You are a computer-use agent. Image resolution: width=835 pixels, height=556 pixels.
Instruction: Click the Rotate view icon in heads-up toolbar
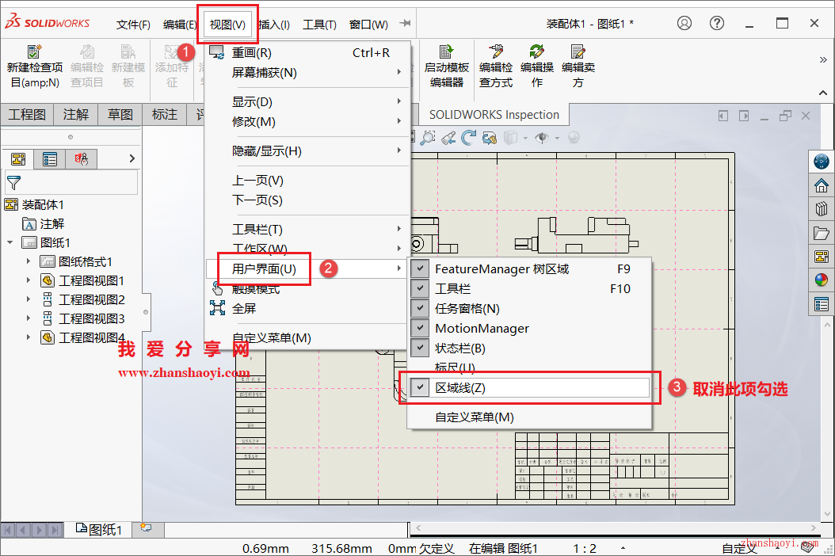point(469,138)
